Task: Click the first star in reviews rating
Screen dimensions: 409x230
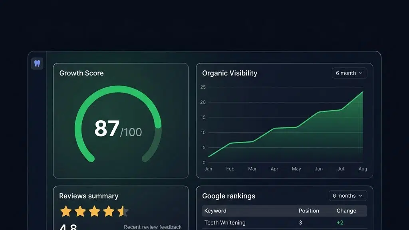Action: 66,211
